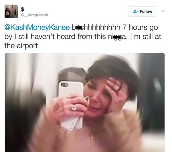
Task: Open the @KashMoneyKanee mention link
Action: [x=37, y=27]
